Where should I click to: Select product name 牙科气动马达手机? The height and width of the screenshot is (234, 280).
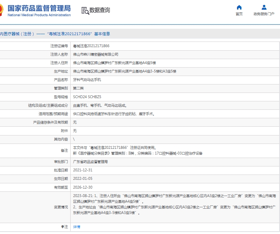click(x=87, y=80)
